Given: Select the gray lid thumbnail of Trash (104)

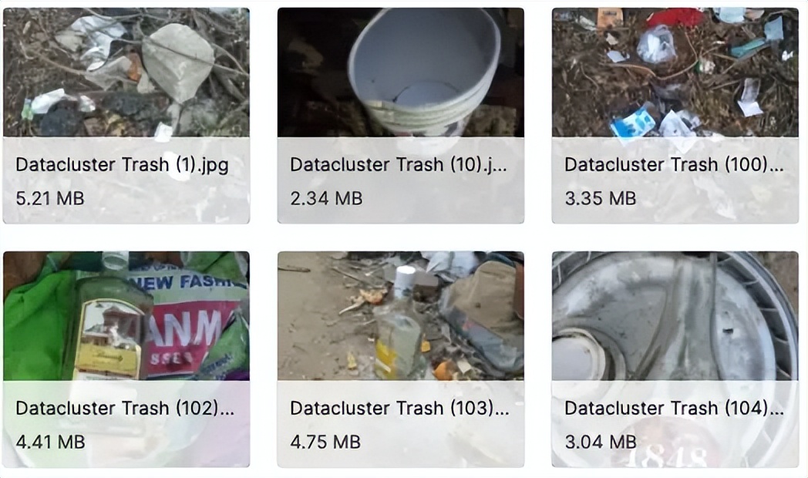Looking at the screenshot, I should tap(675, 316).
